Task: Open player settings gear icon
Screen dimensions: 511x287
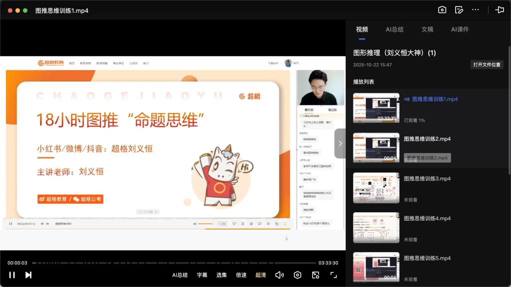Action: (298, 275)
